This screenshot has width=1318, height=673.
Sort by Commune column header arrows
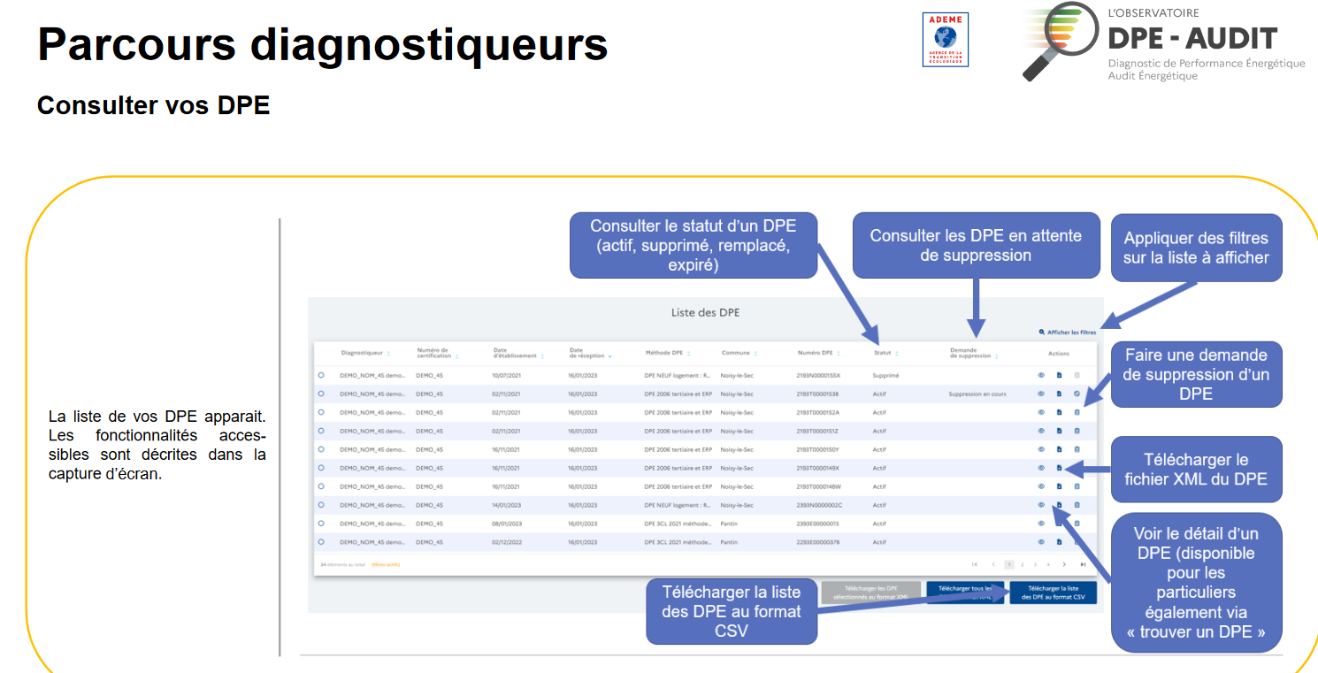click(755, 354)
